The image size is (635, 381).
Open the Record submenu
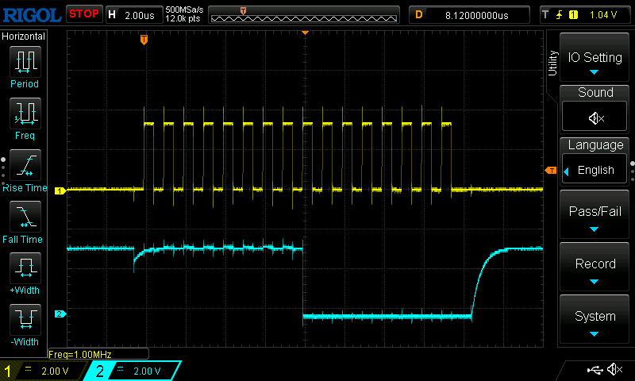point(594,267)
